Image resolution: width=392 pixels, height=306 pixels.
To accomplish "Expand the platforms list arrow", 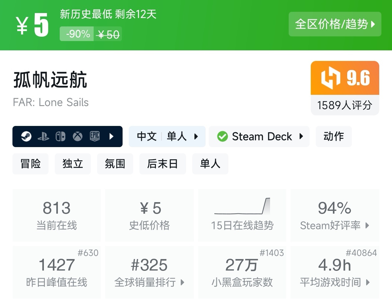I will point(112,137).
